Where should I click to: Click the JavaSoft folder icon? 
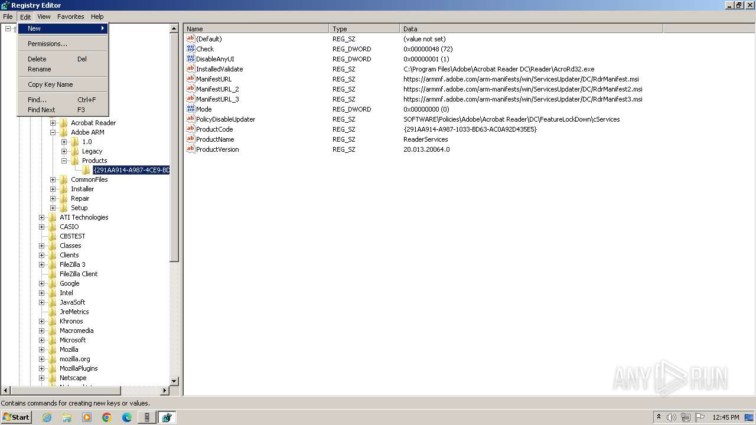click(x=52, y=302)
